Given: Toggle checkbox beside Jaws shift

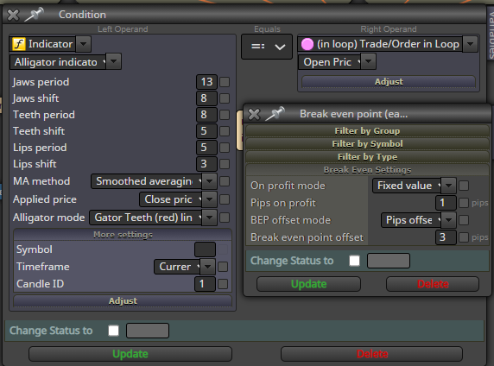Looking at the screenshot, I should (225, 98).
